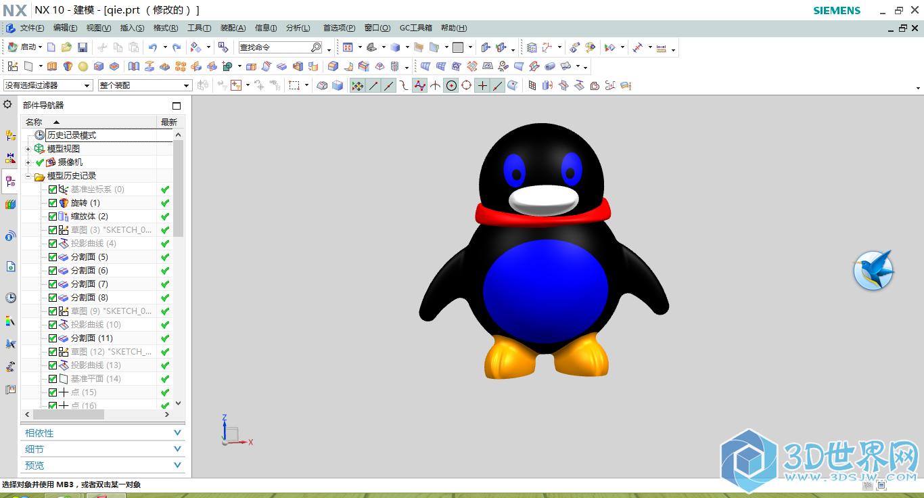Screen dimensions: 924x498
Task: Open the 编辑(E) menu
Action: (66, 28)
